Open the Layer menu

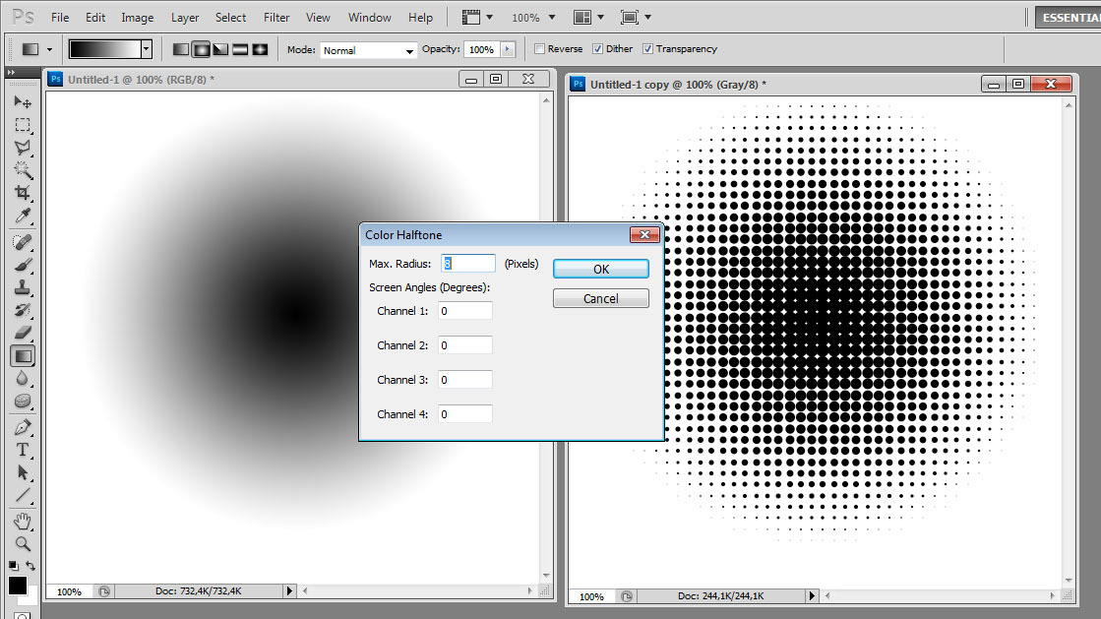185,18
